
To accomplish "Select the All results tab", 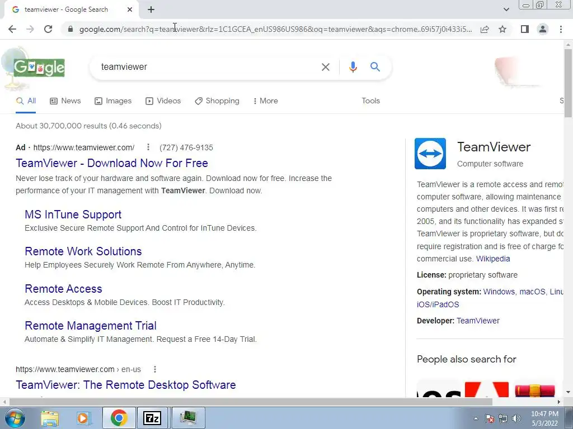I will tap(26, 101).
